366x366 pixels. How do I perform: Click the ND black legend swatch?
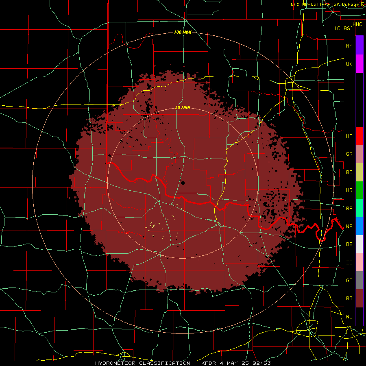[x=359, y=316]
